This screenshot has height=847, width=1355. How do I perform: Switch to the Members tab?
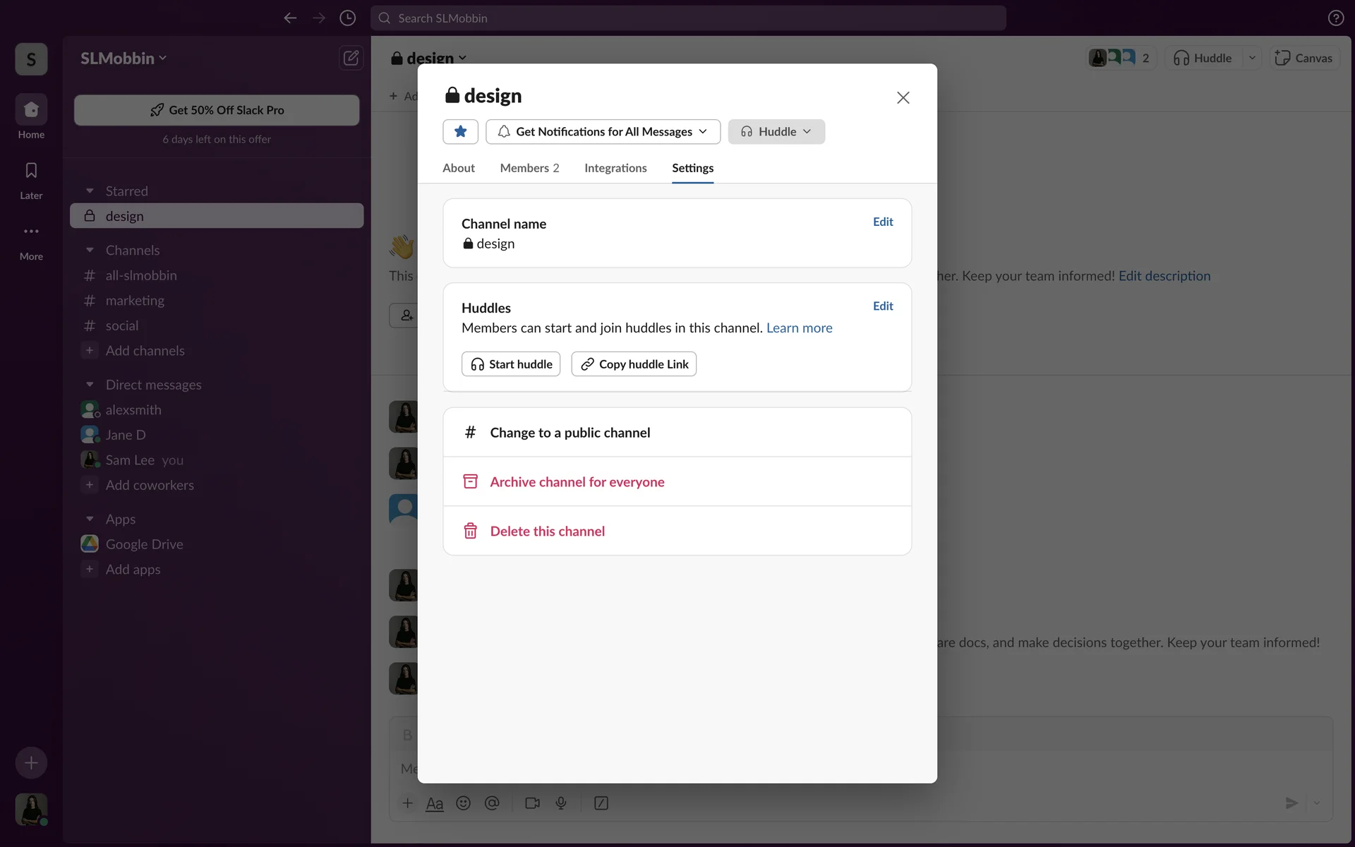coord(529,168)
